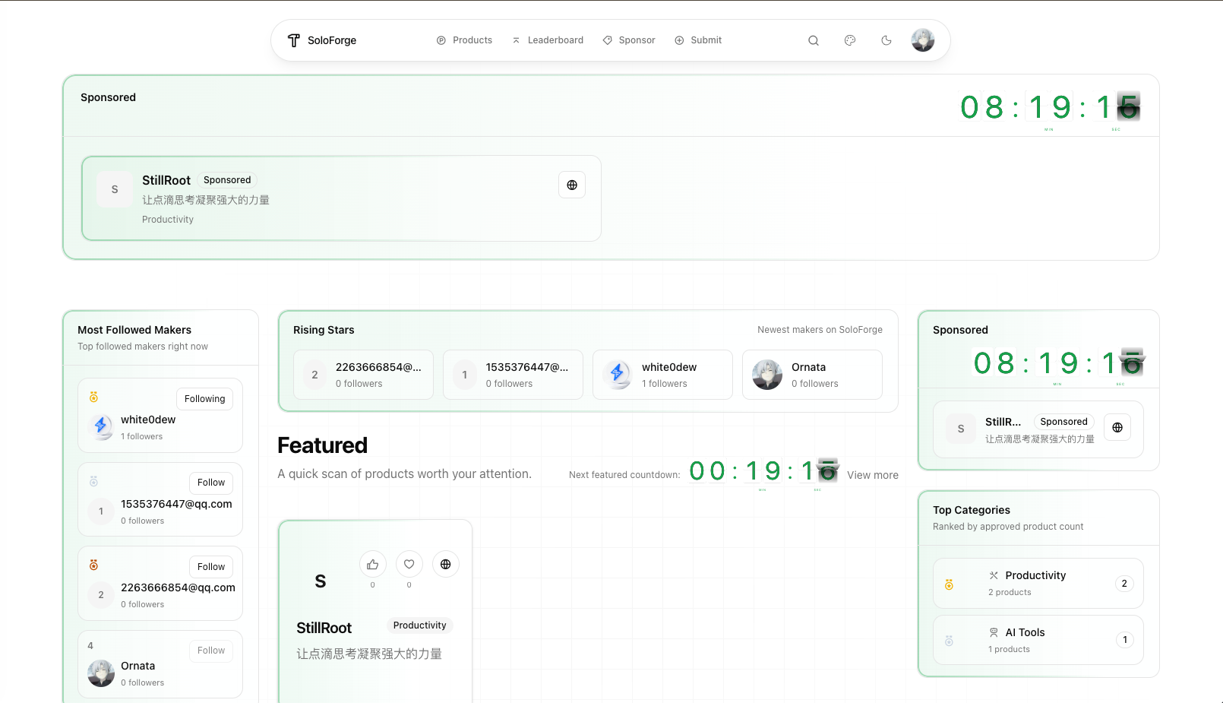Follow maker Ornata
This screenshot has width=1223, height=703.
210,650
